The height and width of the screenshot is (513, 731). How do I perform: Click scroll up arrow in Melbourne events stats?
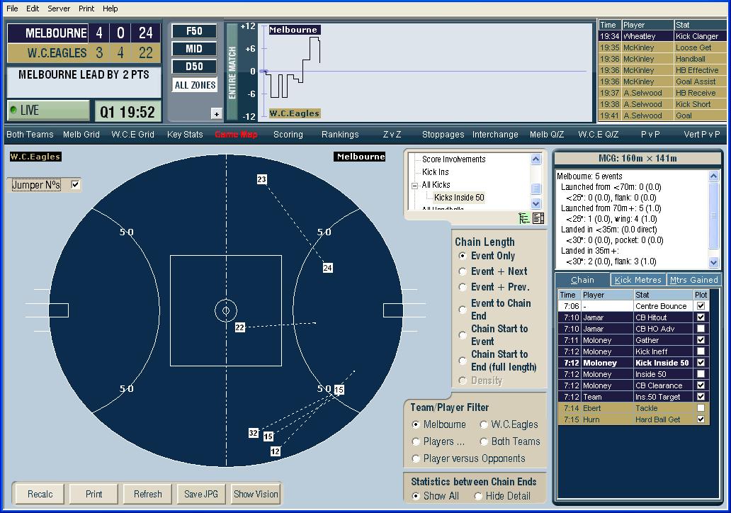pos(713,176)
